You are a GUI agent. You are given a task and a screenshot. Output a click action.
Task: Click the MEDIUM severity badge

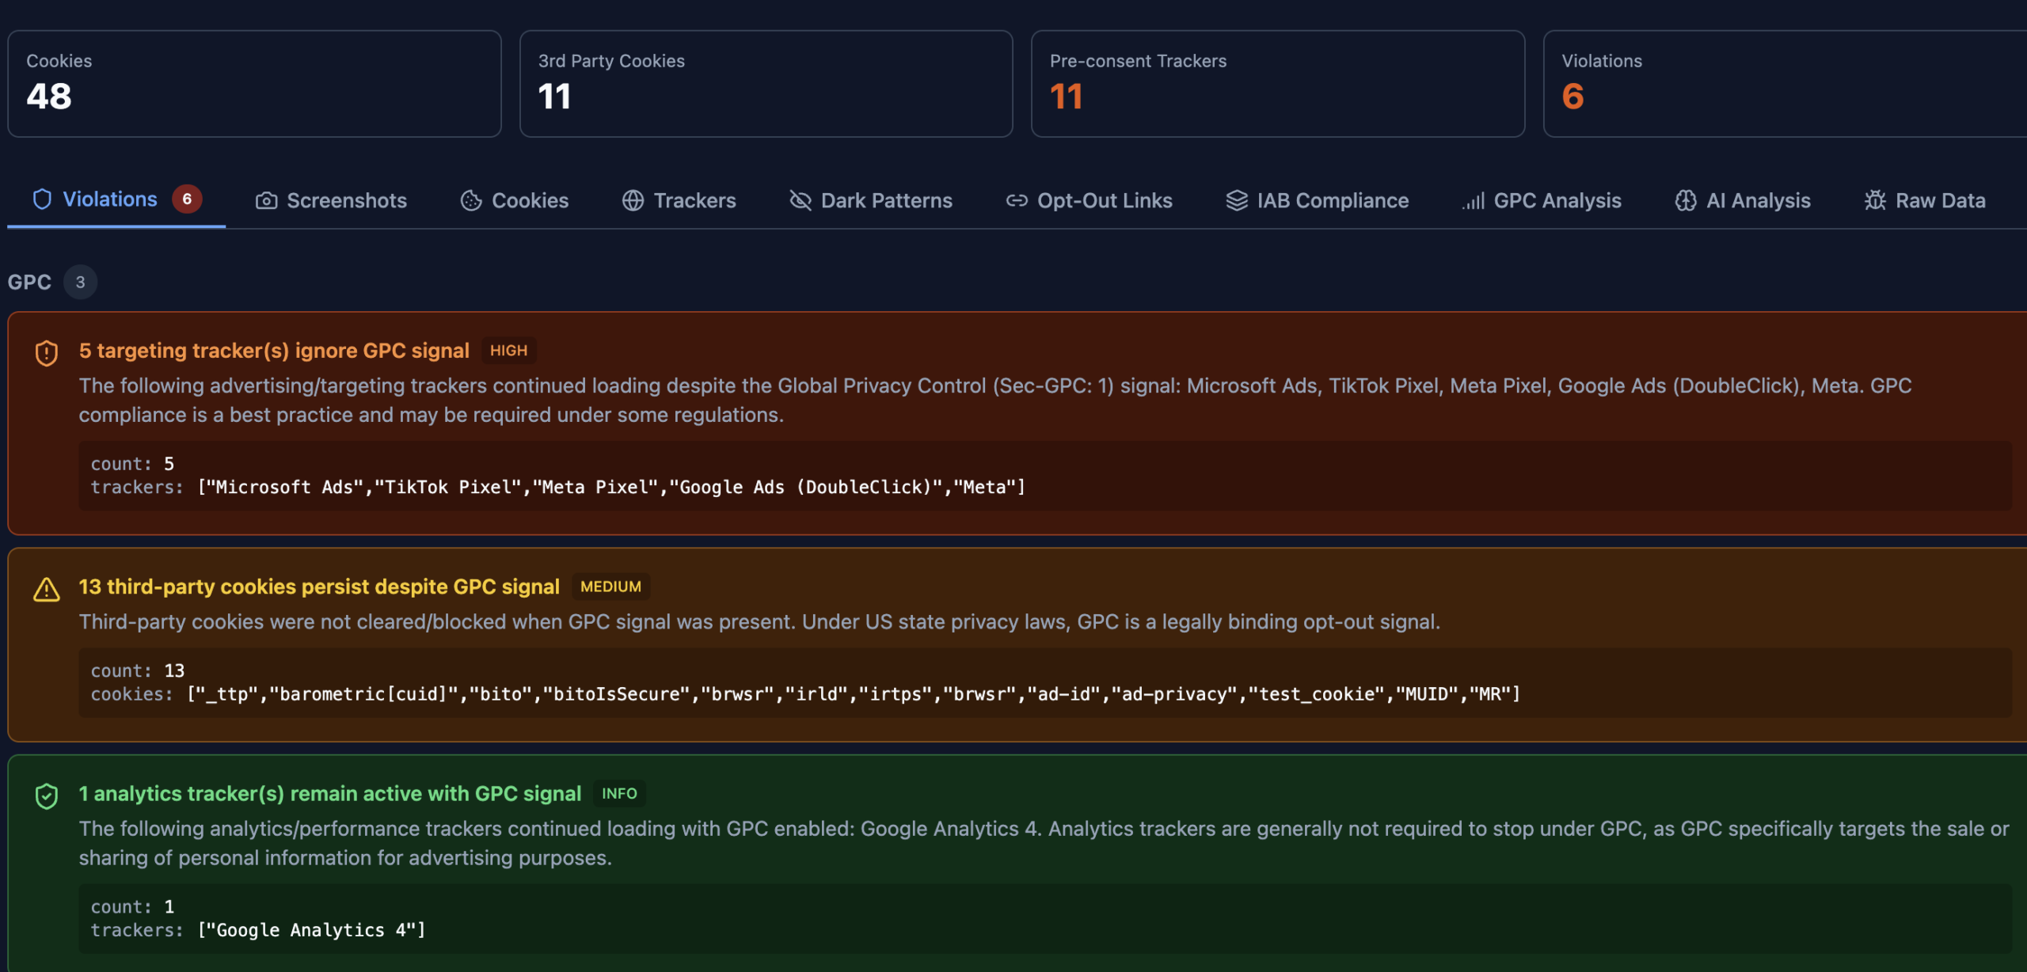(610, 587)
